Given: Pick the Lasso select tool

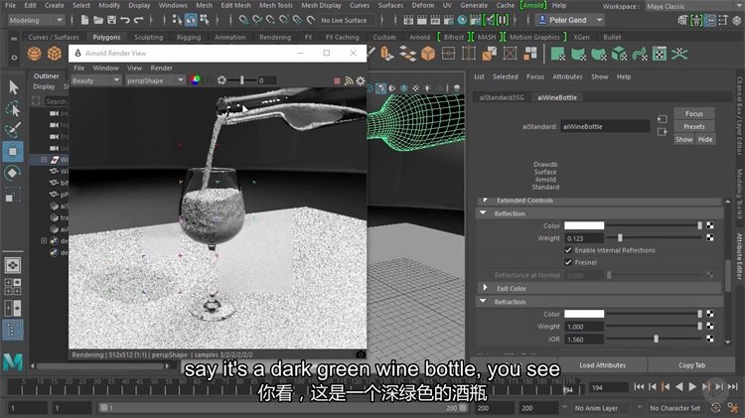Looking at the screenshot, I should tap(13, 109).
